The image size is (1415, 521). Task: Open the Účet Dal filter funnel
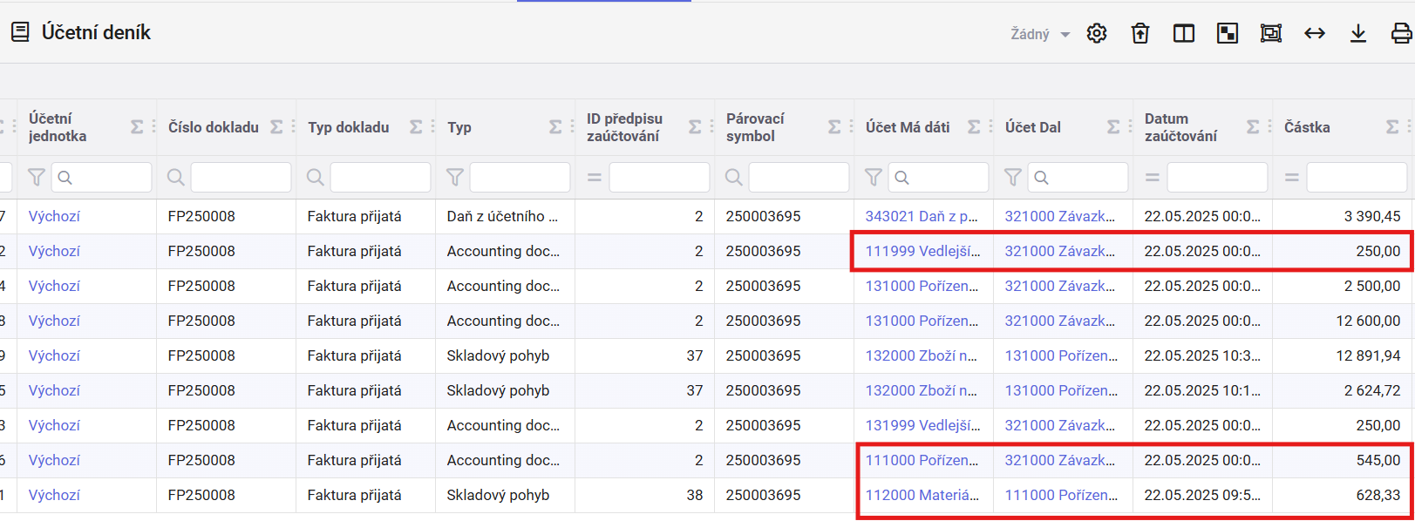(1012, 178)
